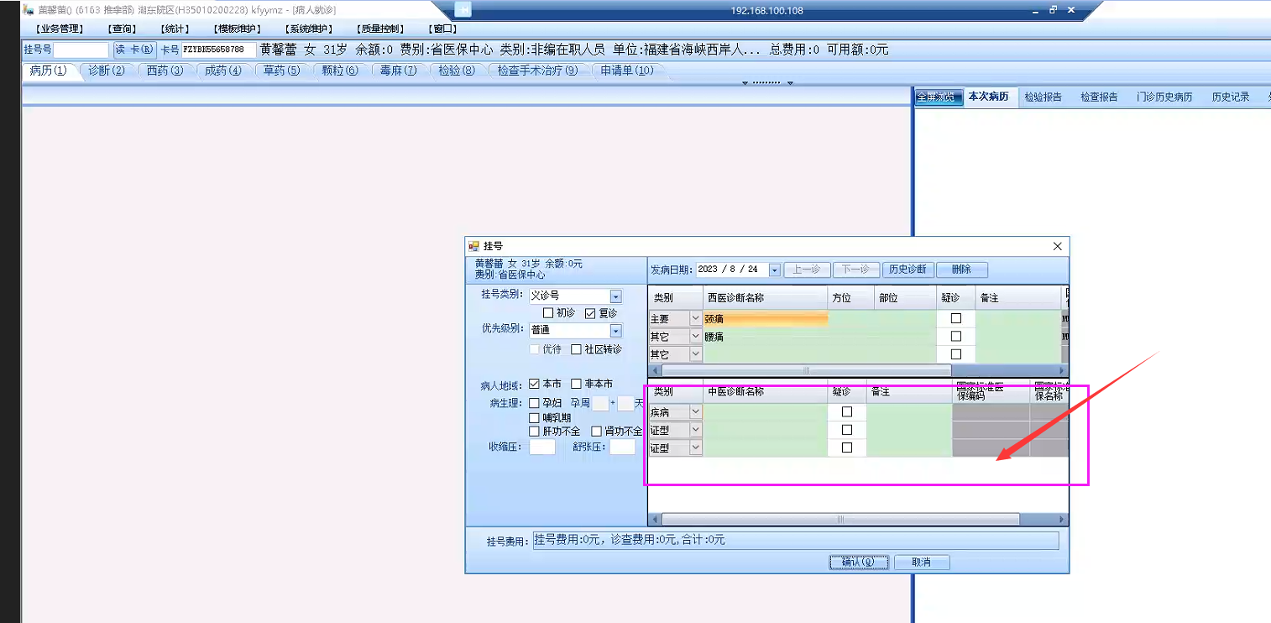
Task: Click the 西医诊断名称 column header
Action: [766, 297]
